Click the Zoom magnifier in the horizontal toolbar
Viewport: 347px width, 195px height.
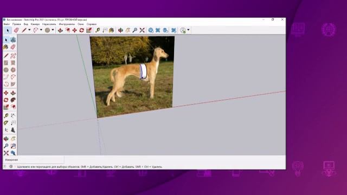[135, 30]
